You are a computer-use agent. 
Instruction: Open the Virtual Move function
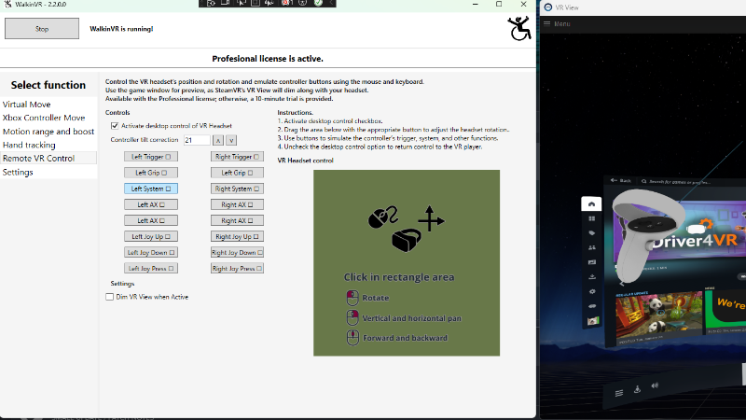(27, 105)
